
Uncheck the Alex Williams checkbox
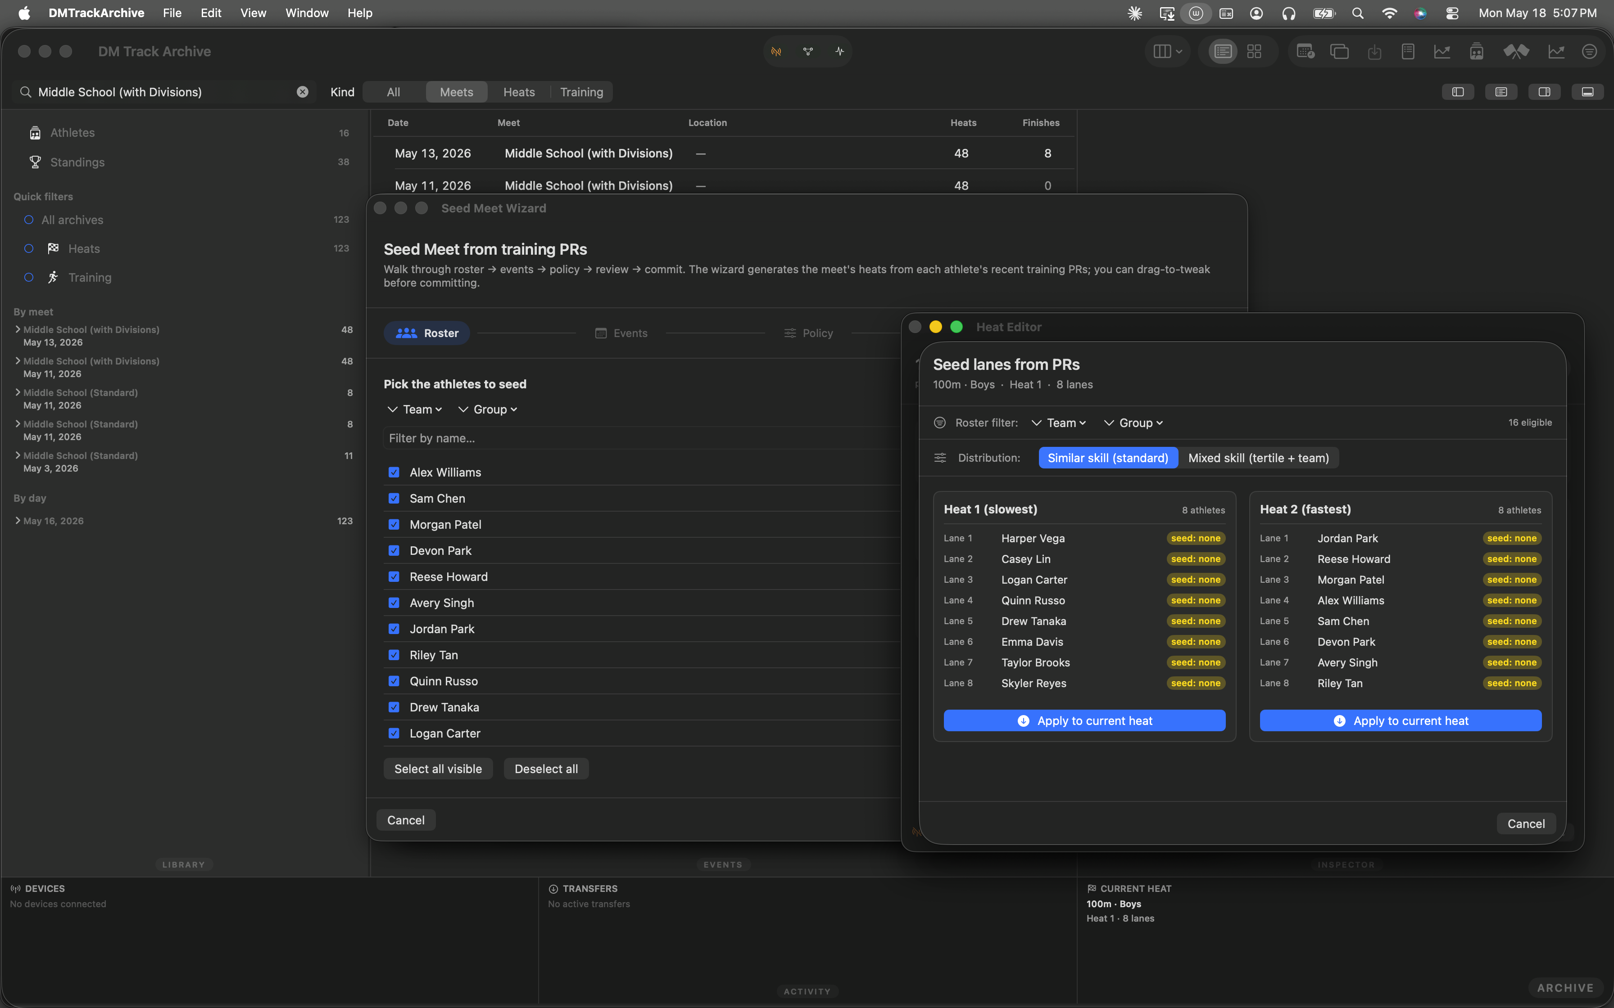click(394, 472)
